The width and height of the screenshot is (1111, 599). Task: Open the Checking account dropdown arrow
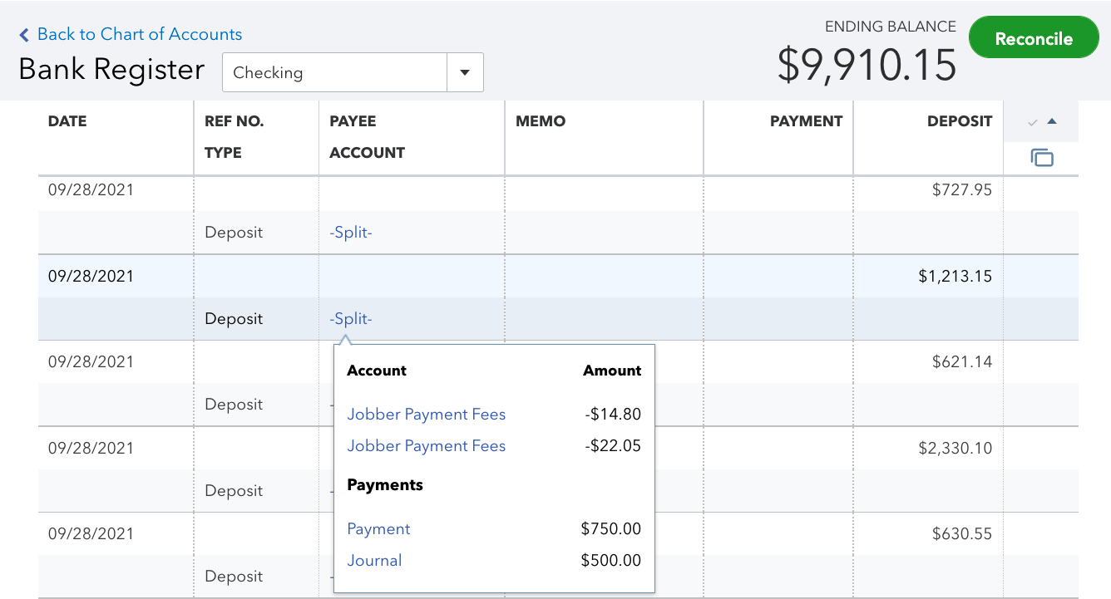pos(465,73)
